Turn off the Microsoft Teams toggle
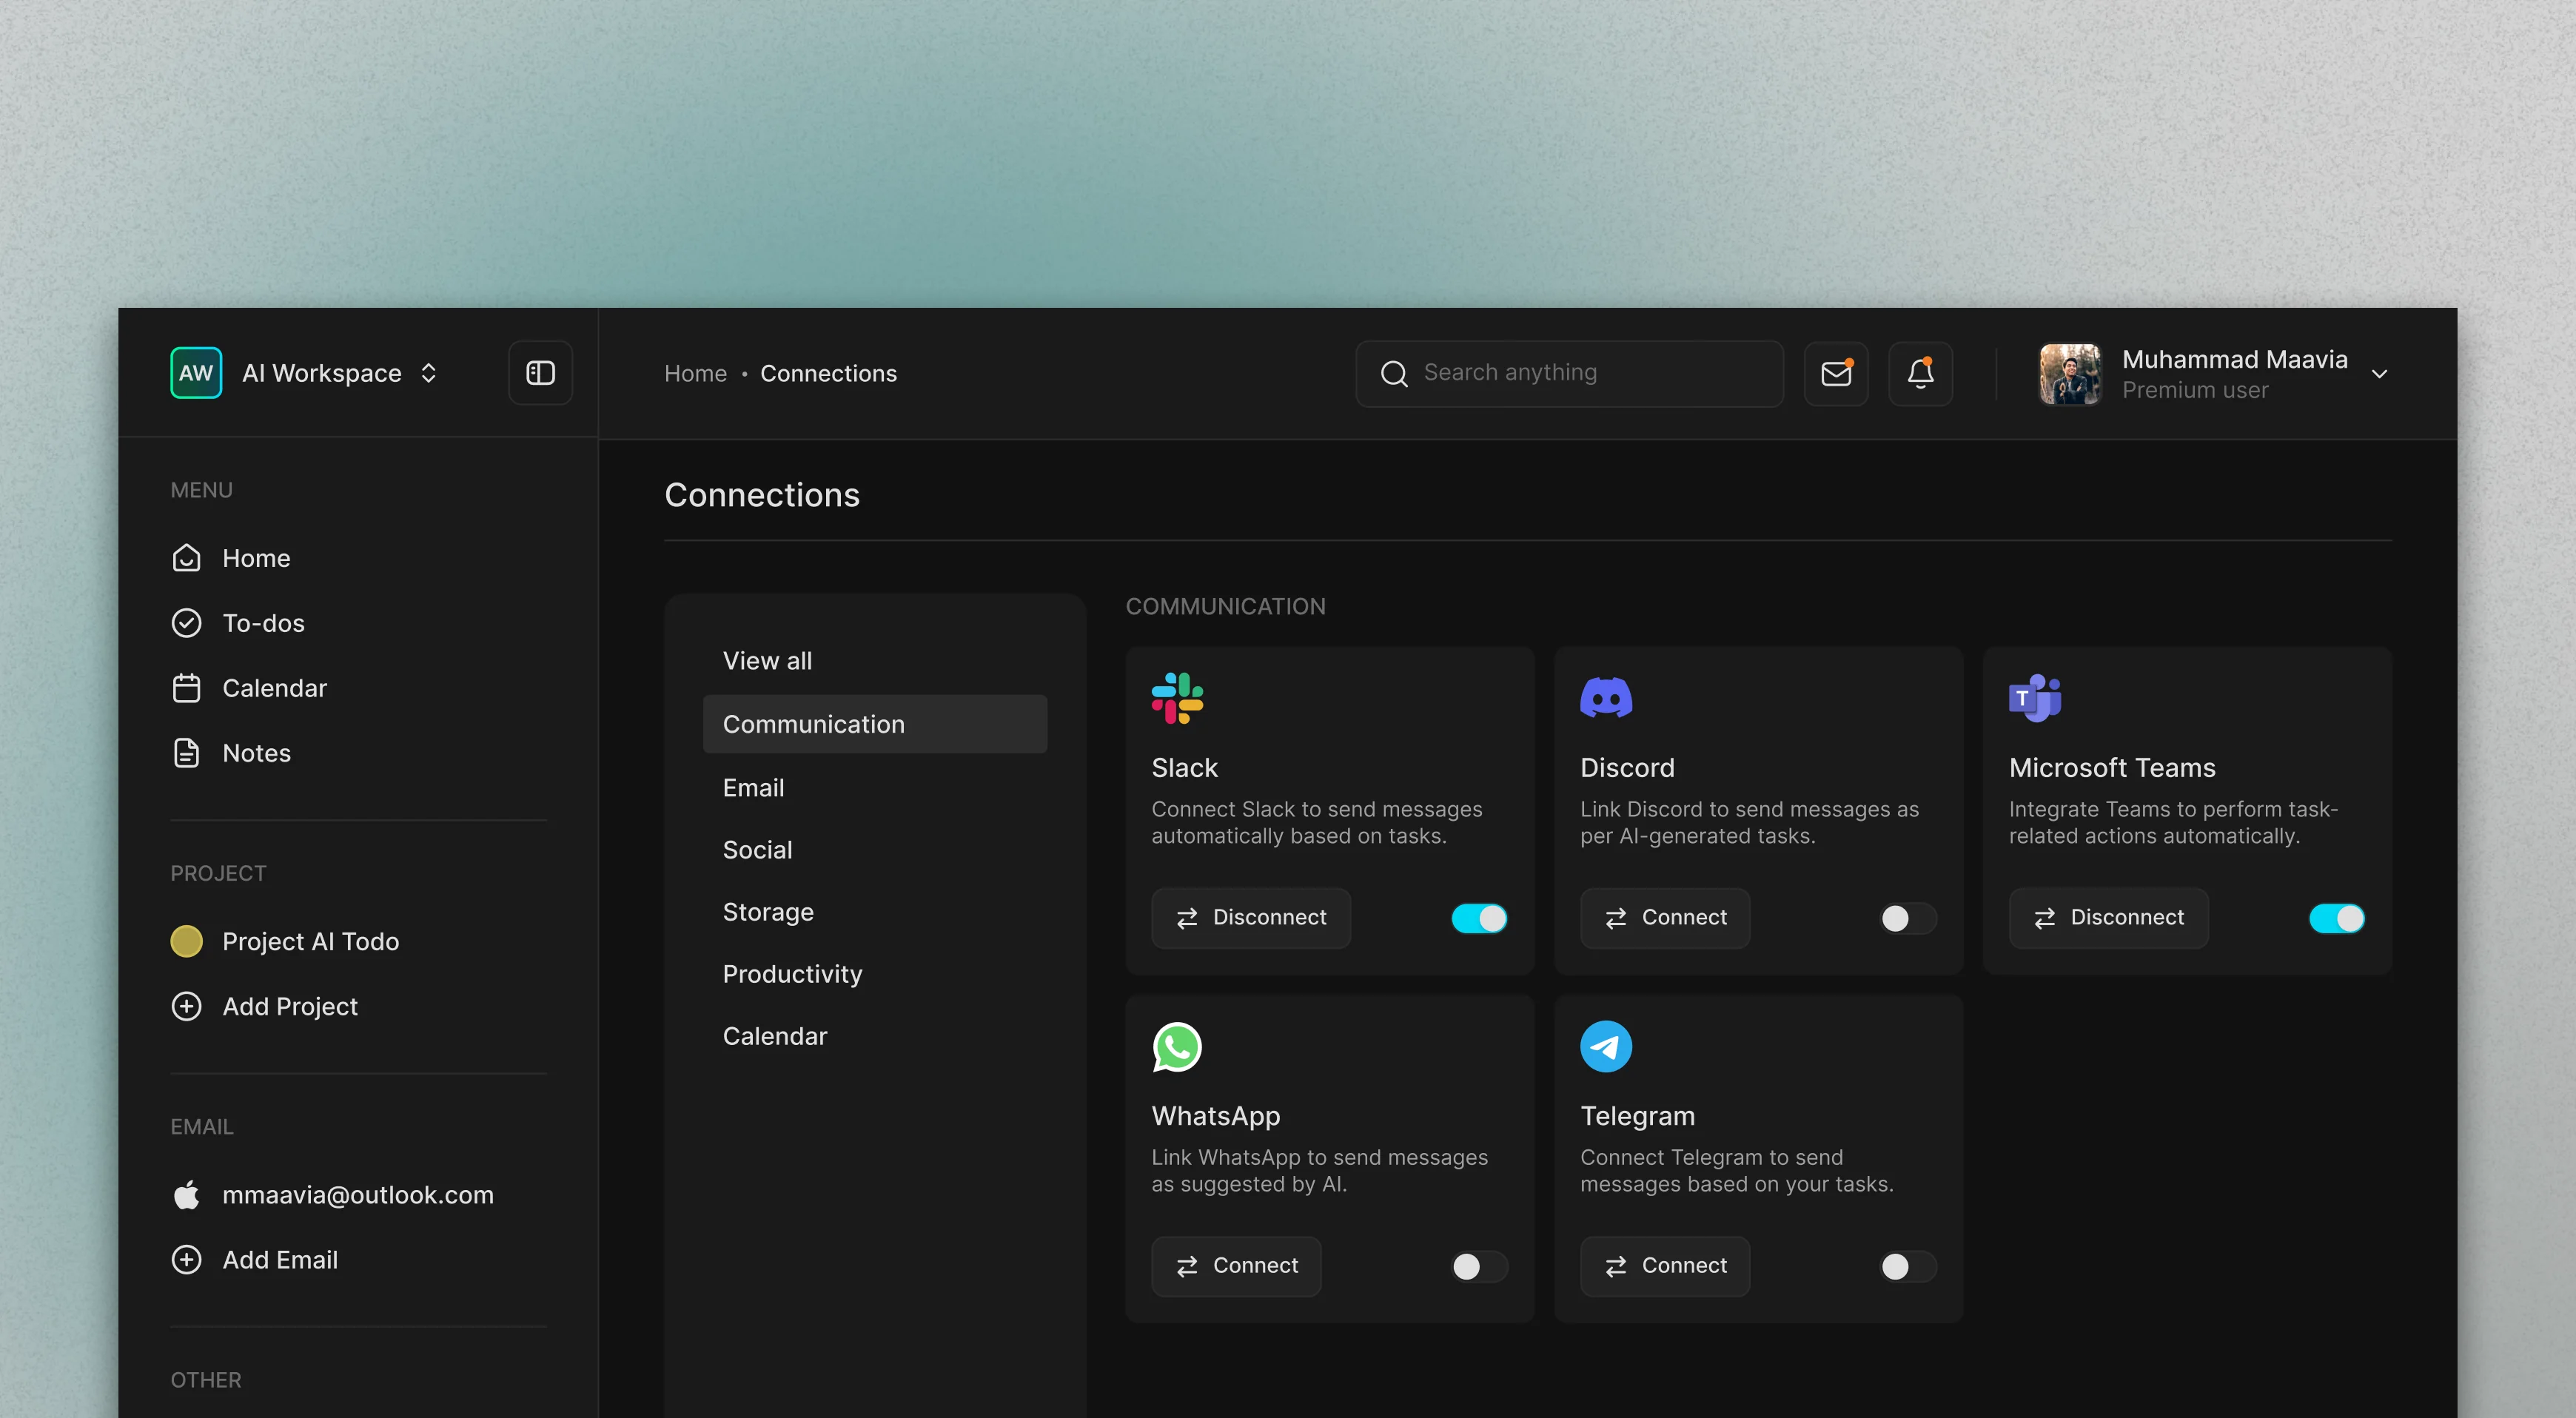This screenshot has width=2576, height=1418. (2337, 918)
